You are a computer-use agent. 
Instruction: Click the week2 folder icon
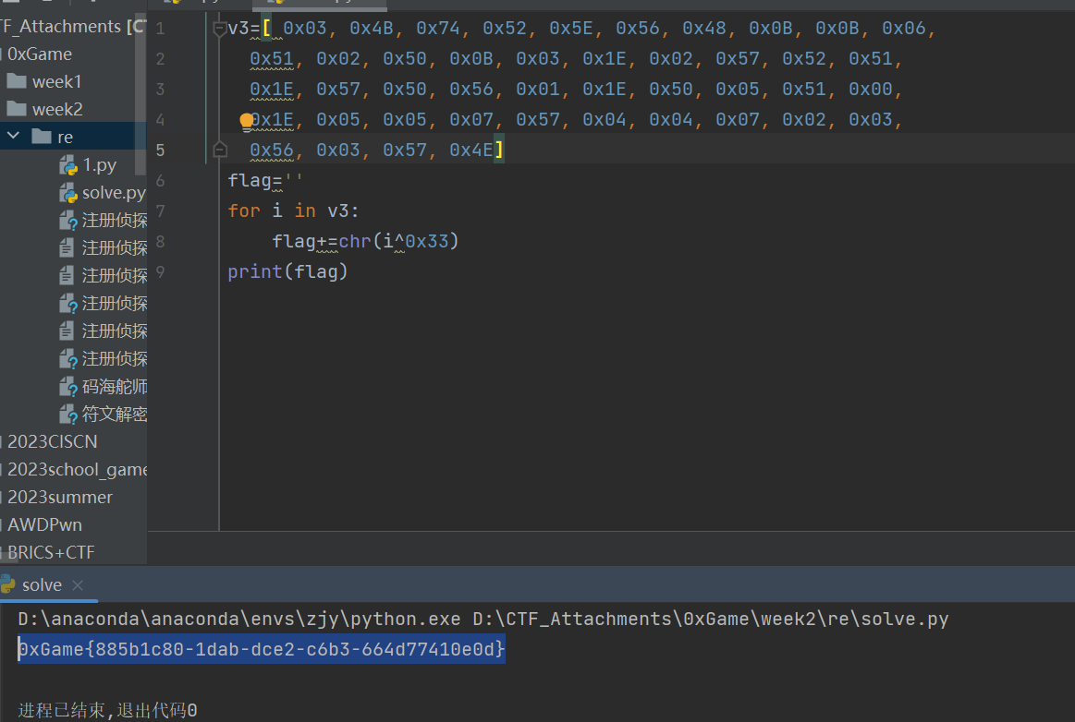(x=17, y=109)
